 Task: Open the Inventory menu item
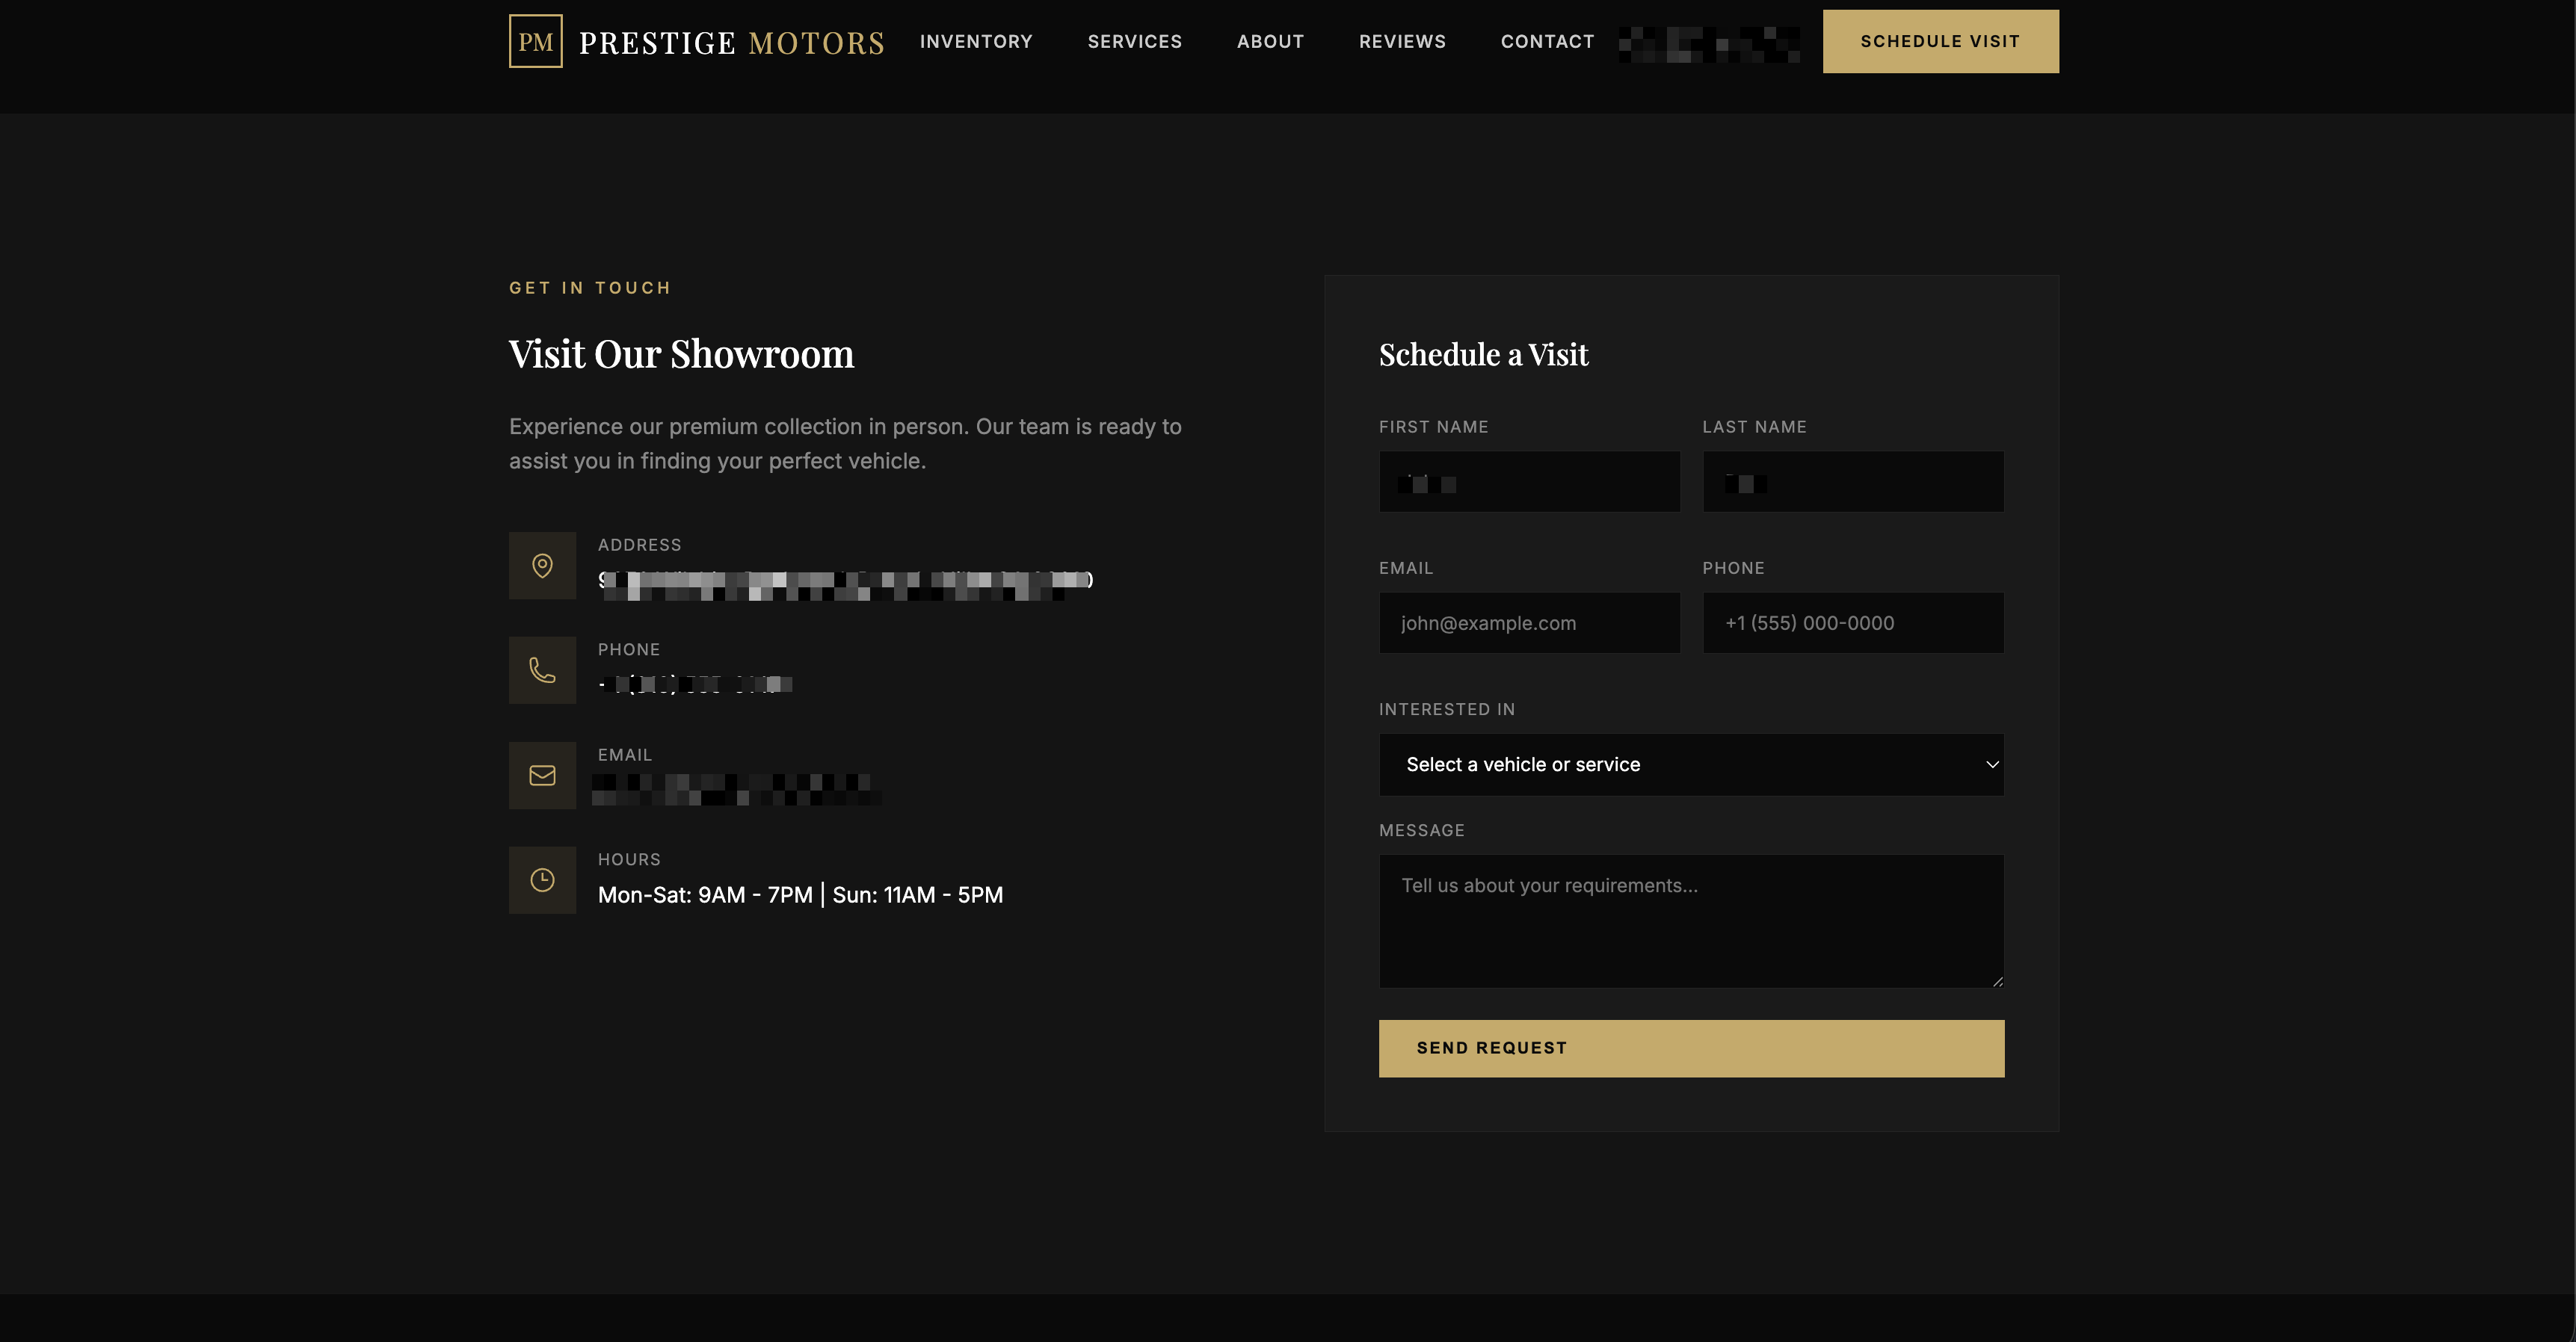point(976,42)
